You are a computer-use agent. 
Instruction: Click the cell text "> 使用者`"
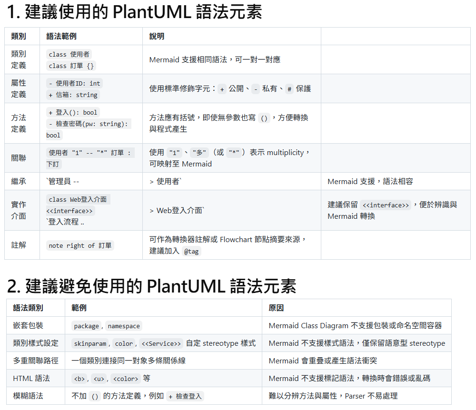pyautogui.click(x=166, y=181)
